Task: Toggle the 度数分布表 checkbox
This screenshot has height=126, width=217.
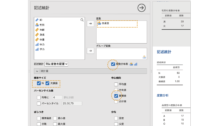Action: [x=113, y=64]
